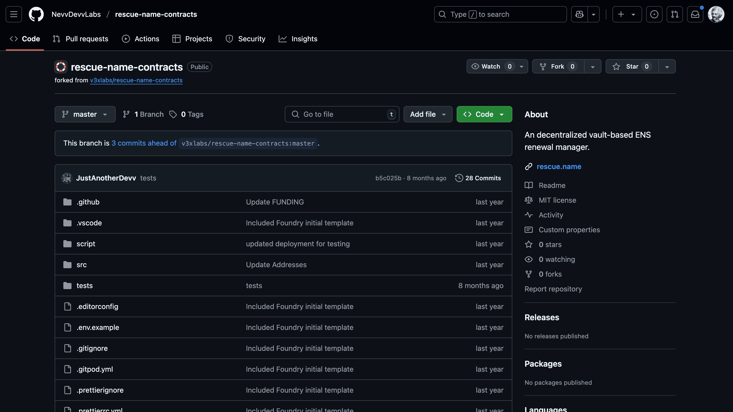Open the issues icon in header

point(654,14)
